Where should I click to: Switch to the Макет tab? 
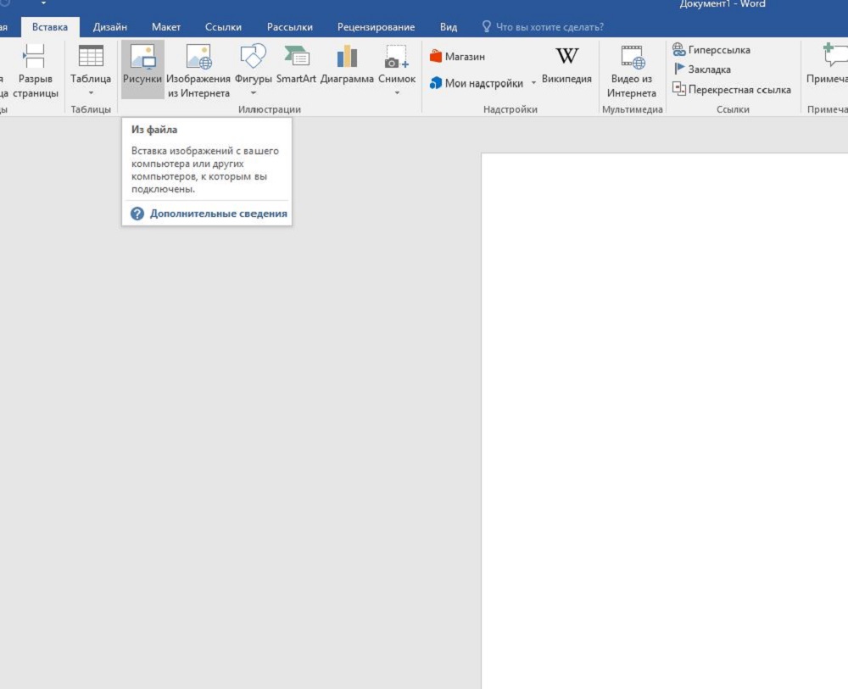pos(166,27)
